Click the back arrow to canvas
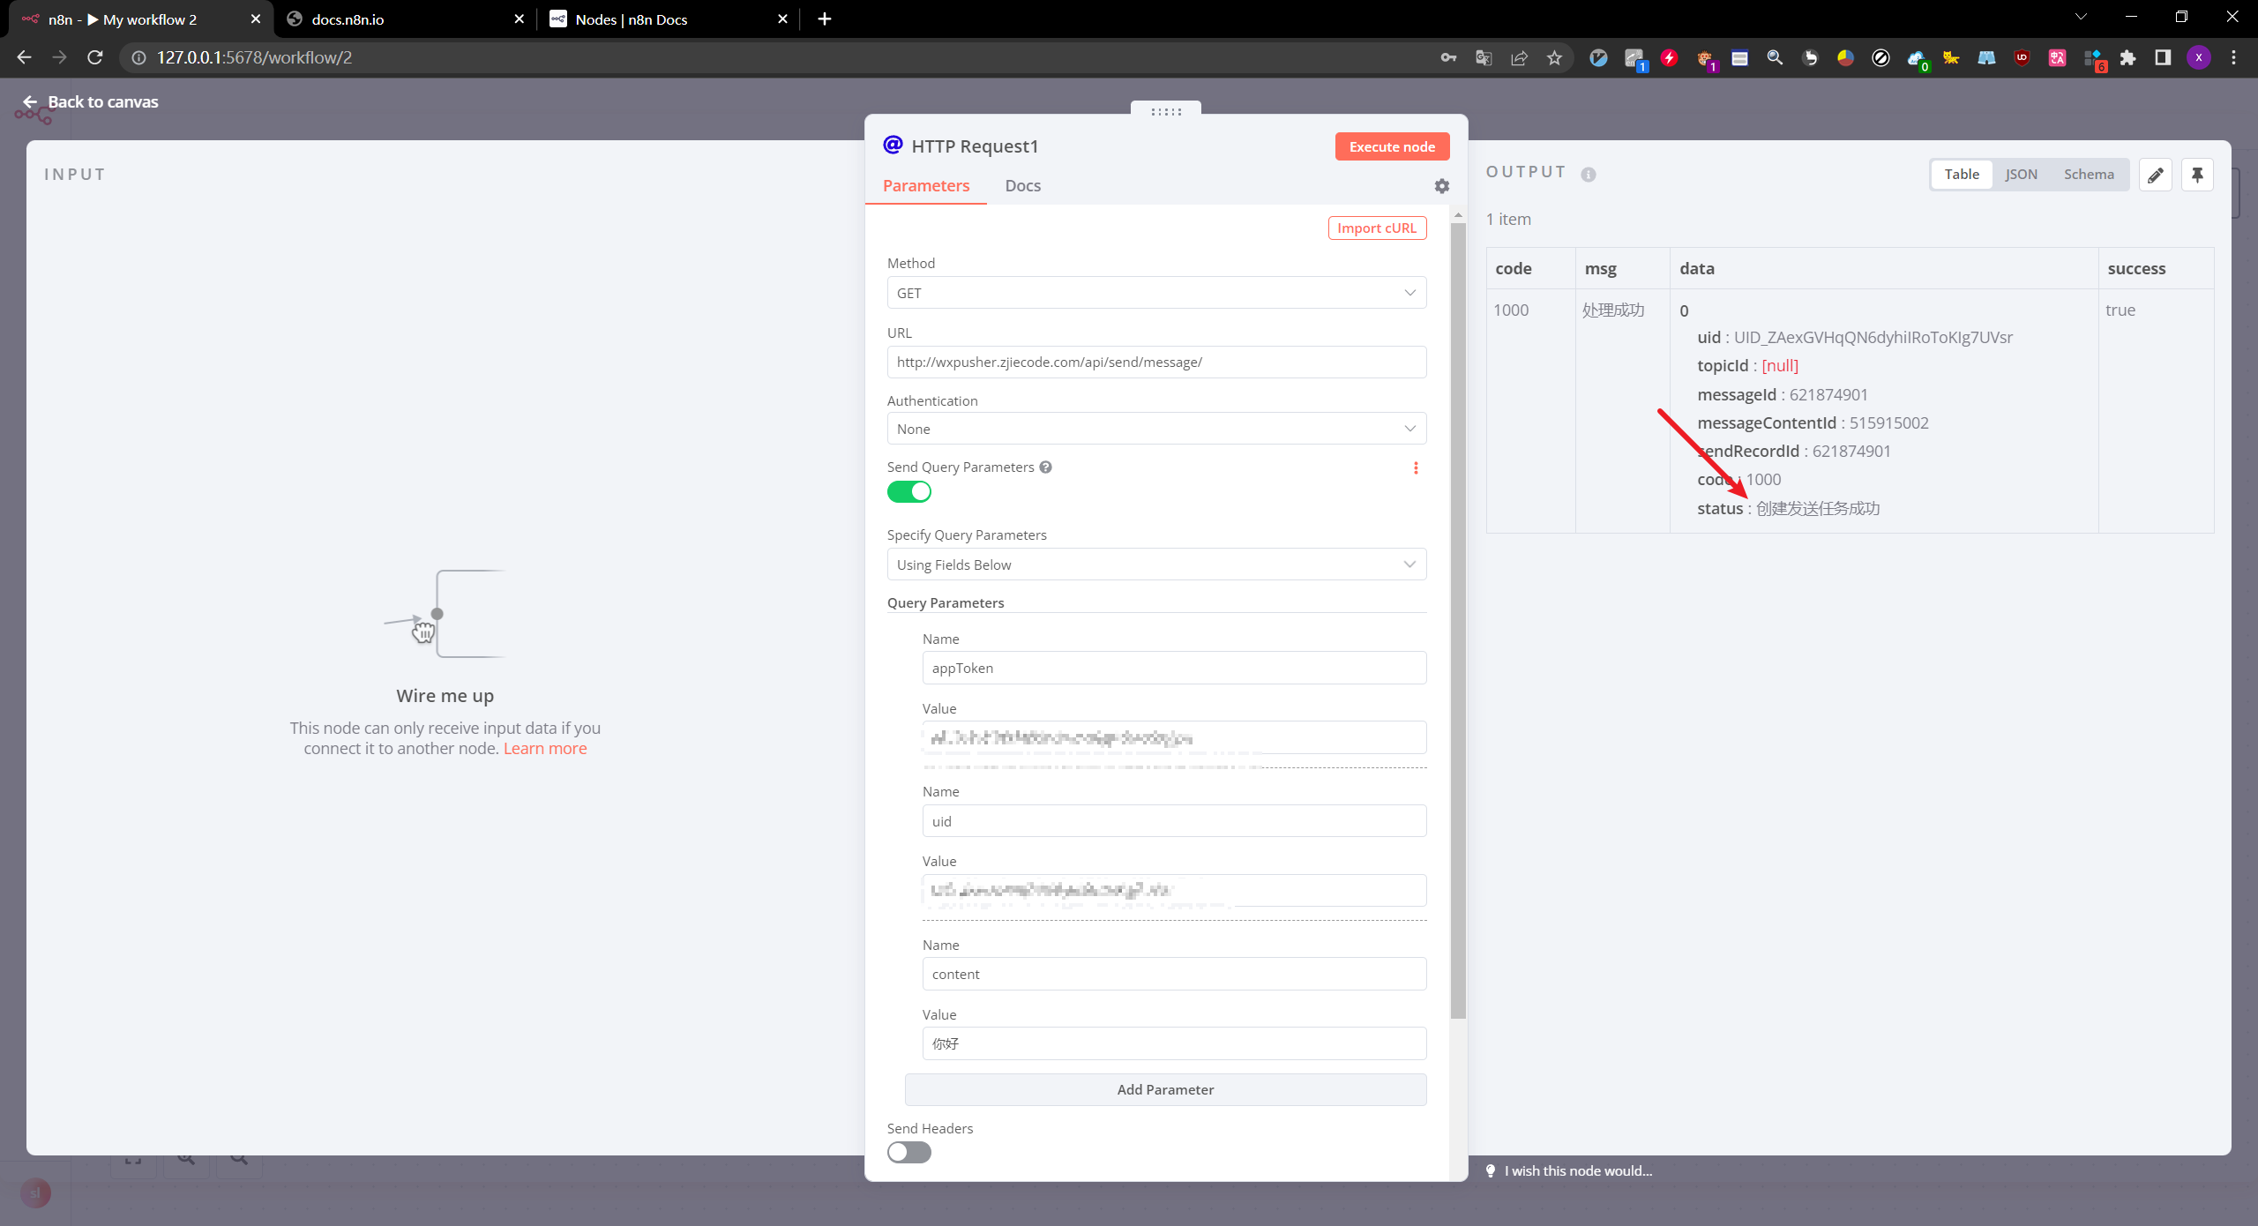Screen dimensions: 2258x1226 [x=30, y=101]
